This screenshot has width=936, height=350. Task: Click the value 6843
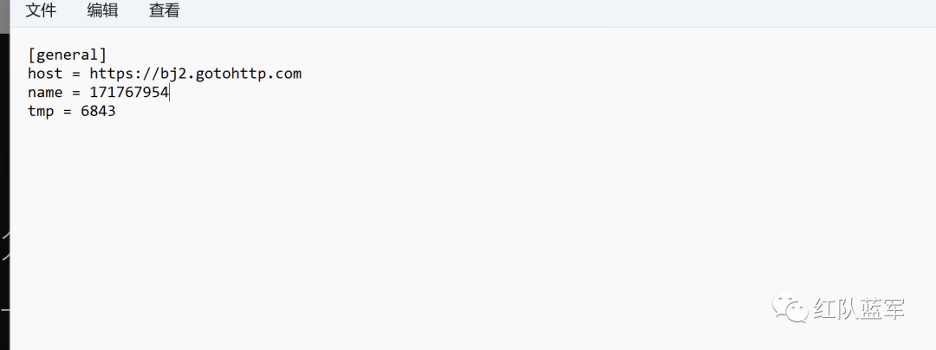98,111
